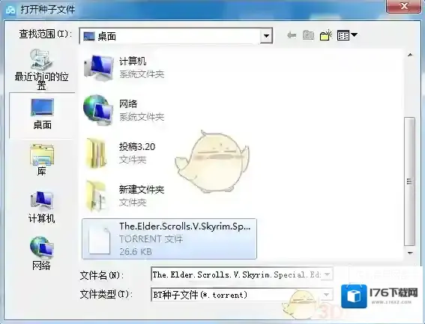
Task: Click the vertical scrollbar thumb
Action: (409, 181)
